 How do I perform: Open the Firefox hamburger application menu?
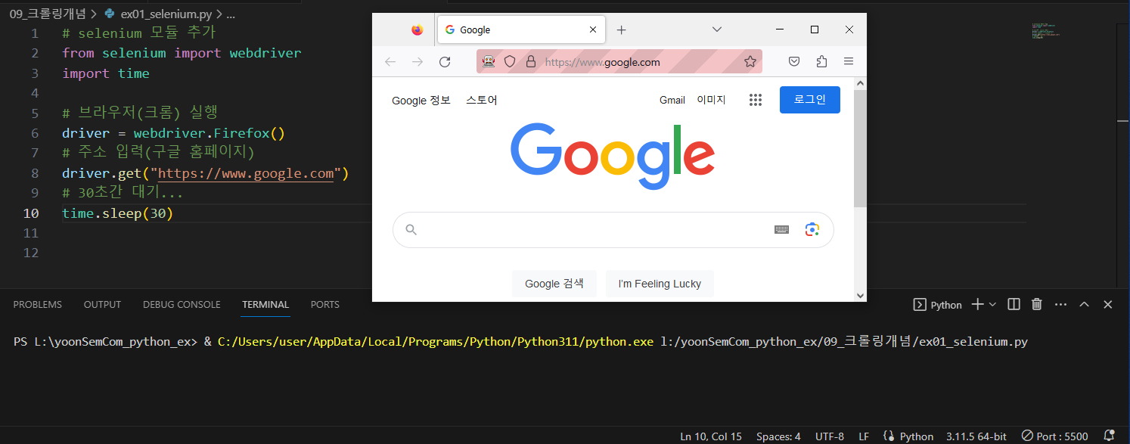(849, 62)
